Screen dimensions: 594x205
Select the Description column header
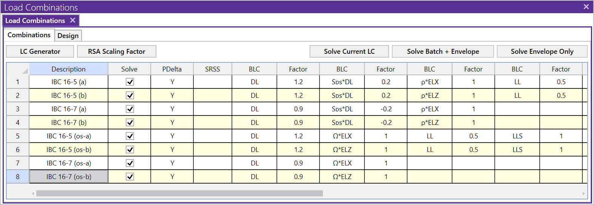click(69, 69)
